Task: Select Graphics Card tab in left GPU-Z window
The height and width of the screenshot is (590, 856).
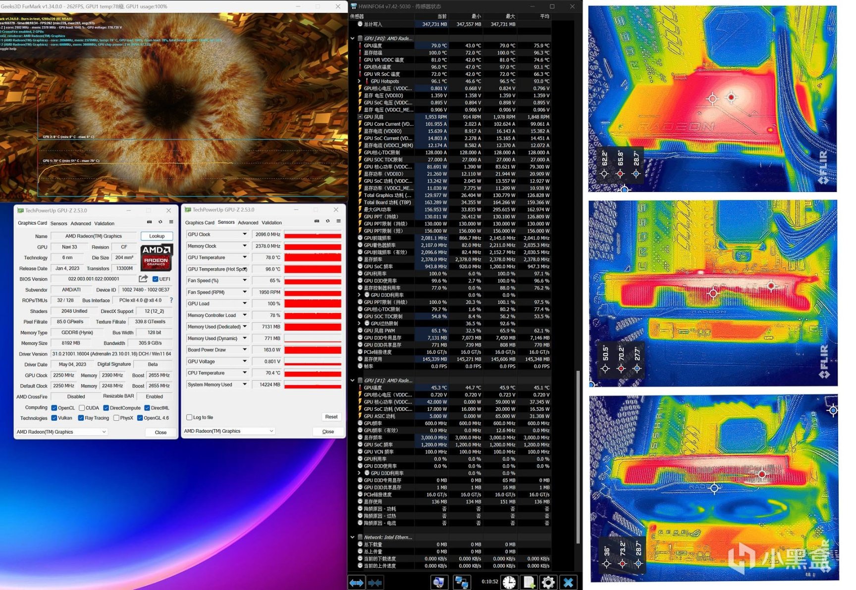Action: 32,223
